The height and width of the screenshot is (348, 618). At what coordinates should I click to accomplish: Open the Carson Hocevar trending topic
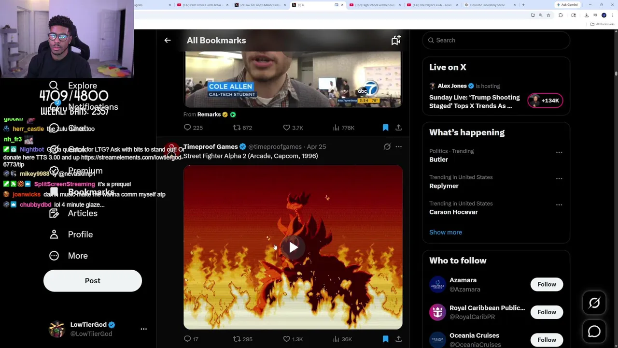(x=453, y=212)
